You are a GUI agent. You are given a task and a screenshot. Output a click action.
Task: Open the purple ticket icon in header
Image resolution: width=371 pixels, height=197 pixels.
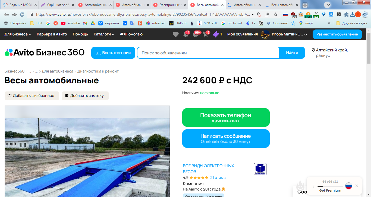(x=216, y=34)
